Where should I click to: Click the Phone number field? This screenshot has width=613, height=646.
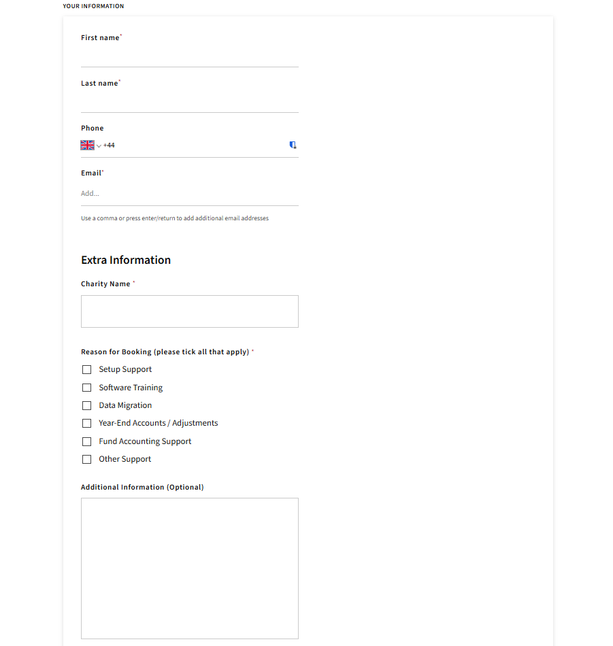[x=197, y=145]
